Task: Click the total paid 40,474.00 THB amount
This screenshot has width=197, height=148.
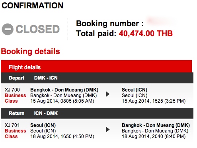Action: (x=146, y=33)
